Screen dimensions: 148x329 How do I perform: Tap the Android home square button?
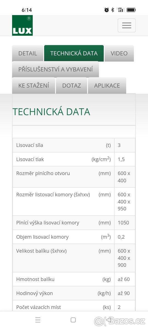(73, 320)
